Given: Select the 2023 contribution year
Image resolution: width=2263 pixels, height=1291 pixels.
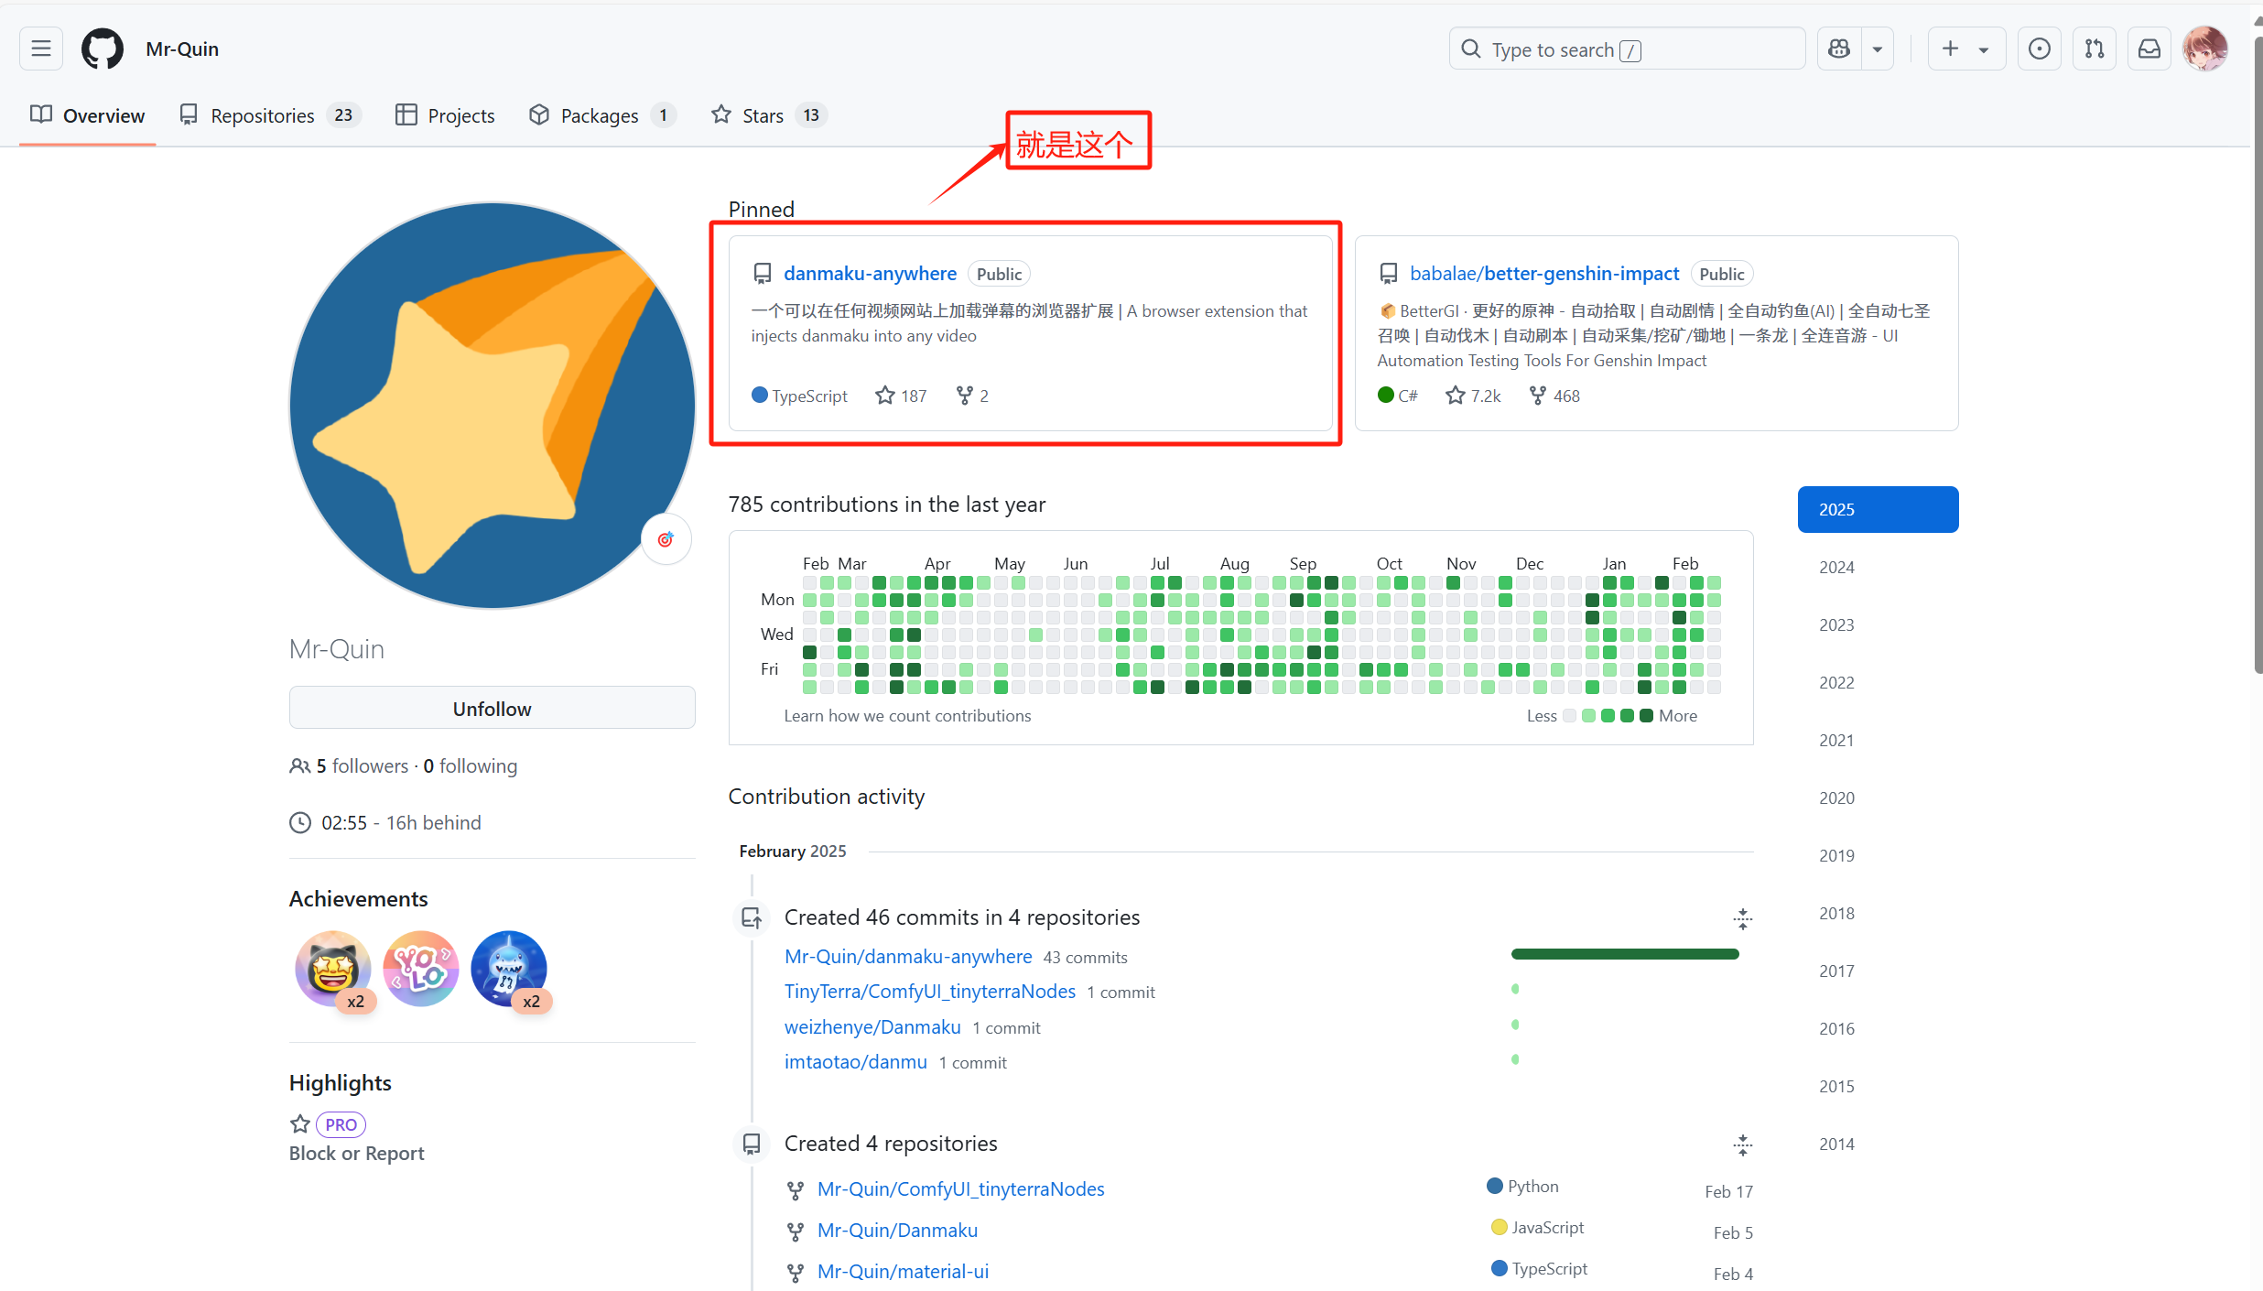Looking at the screenshot, I should (x=1836, y=625).
